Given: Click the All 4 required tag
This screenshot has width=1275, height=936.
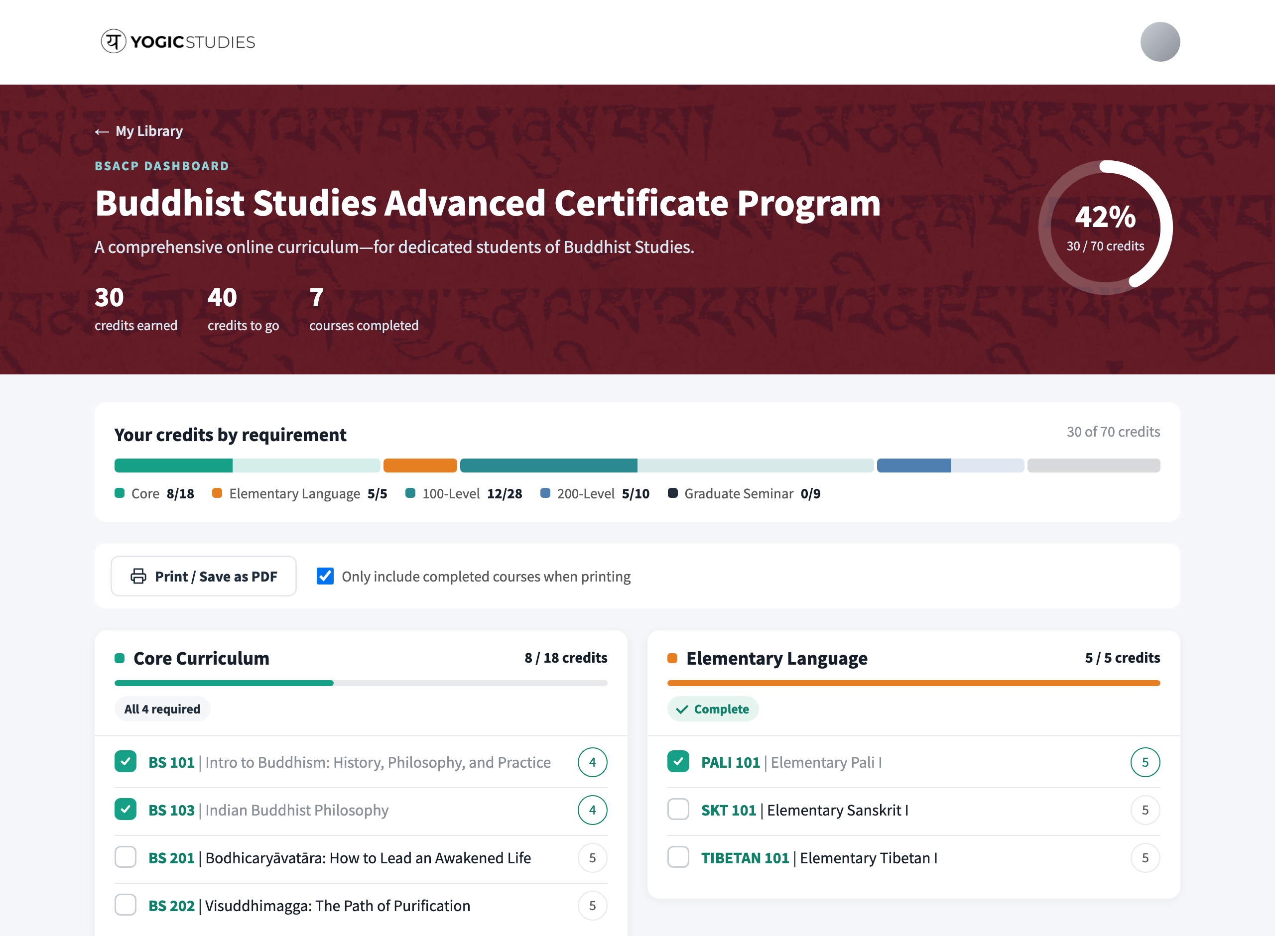Looking at the screenshot, I should click(x=162, y=709).
